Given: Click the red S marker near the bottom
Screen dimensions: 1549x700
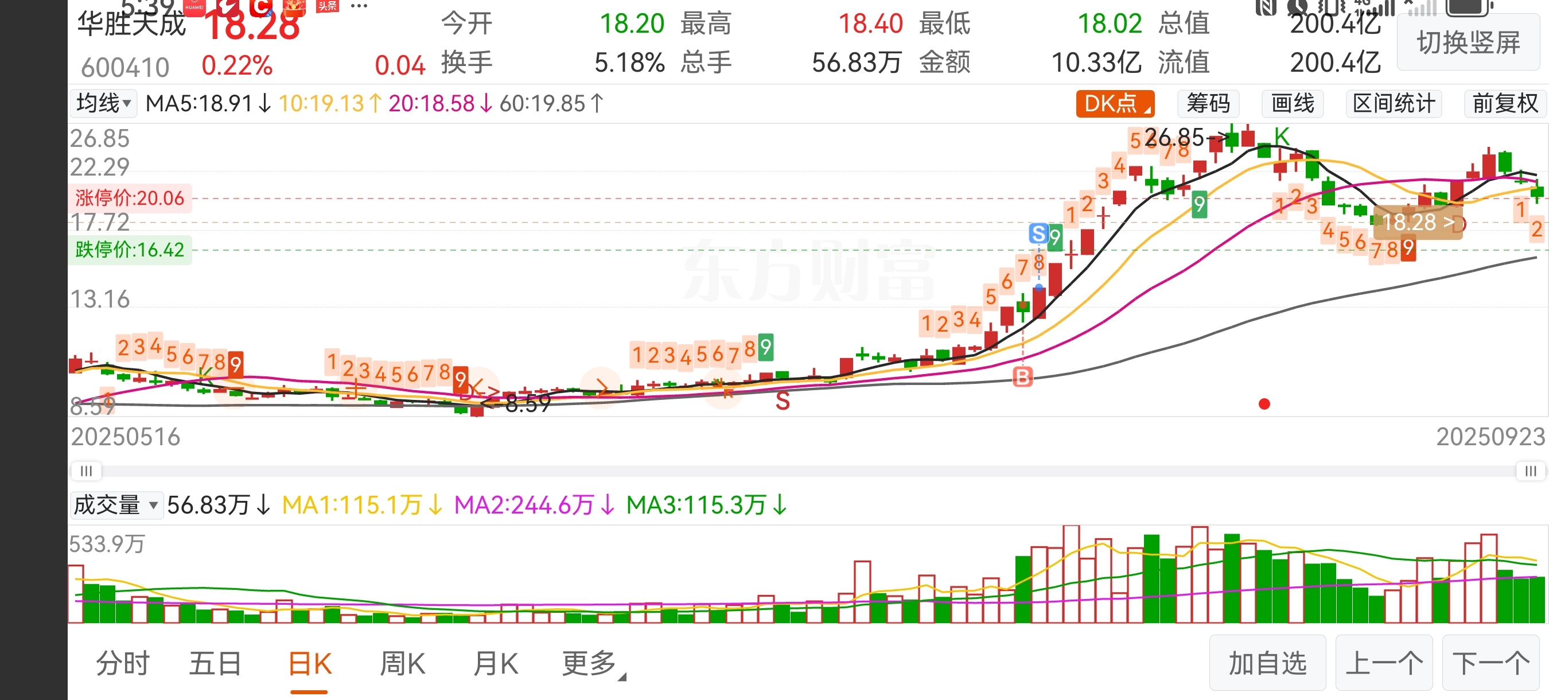Looking at the screenshot, I should [x=783, y=400].
